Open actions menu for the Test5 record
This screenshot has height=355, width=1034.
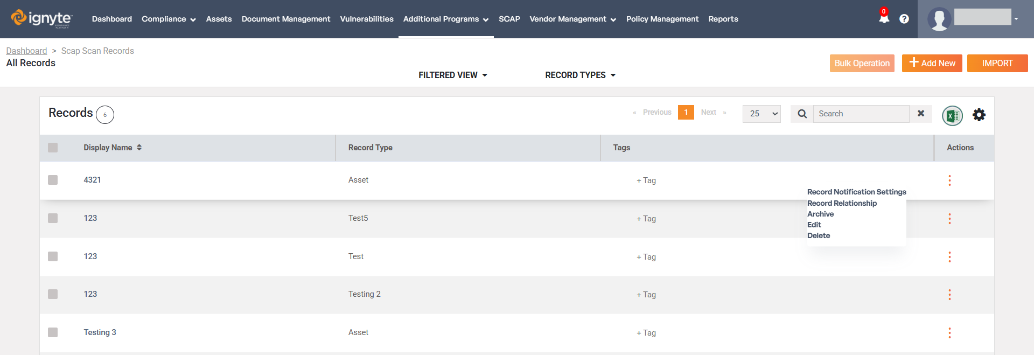(x=949, y=219)
